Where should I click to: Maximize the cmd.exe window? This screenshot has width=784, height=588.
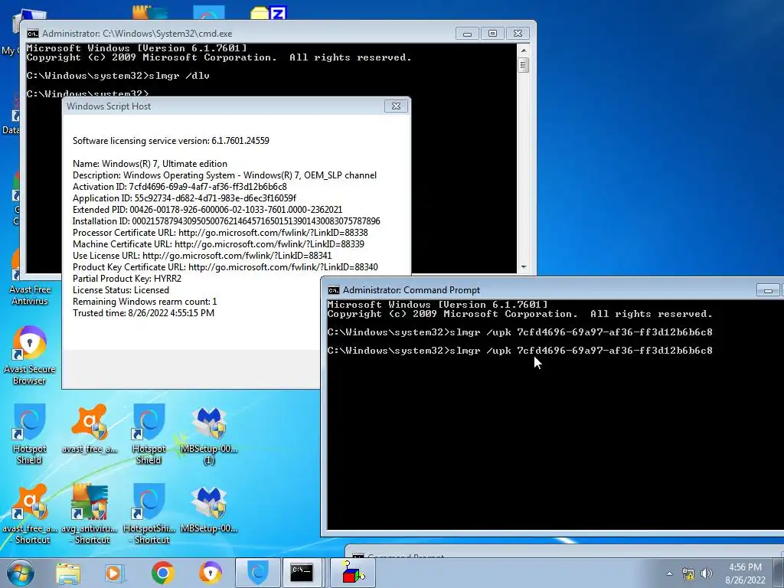492,34
